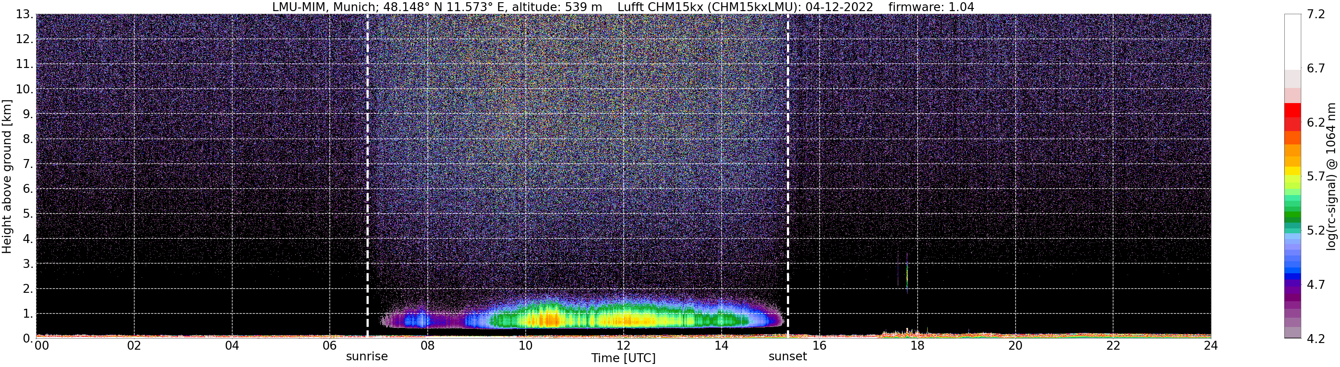The image size is (1340, 367).
Task: Click the dashed white sunset line in the plot
Action: point(787,176)
